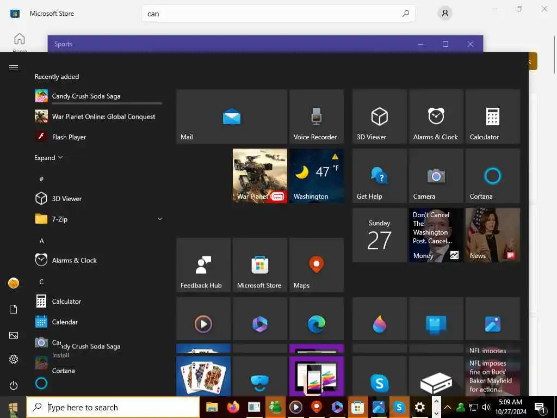The height and width of the screenshot is (418, 557).
Task: Launch the Solitaire cards tile
Action: pos(203,376)
